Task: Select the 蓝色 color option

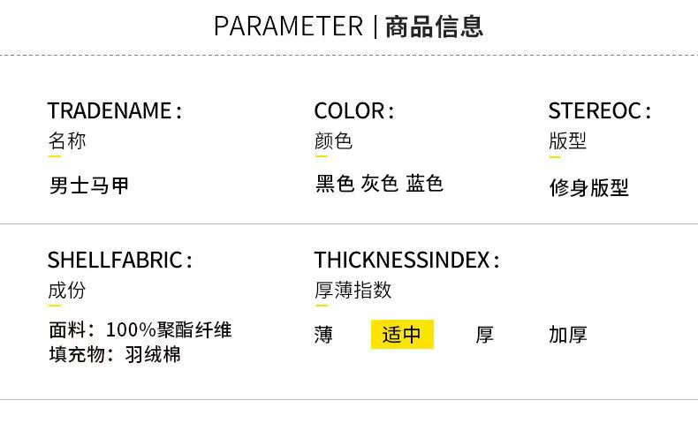Action: (425, 185)
